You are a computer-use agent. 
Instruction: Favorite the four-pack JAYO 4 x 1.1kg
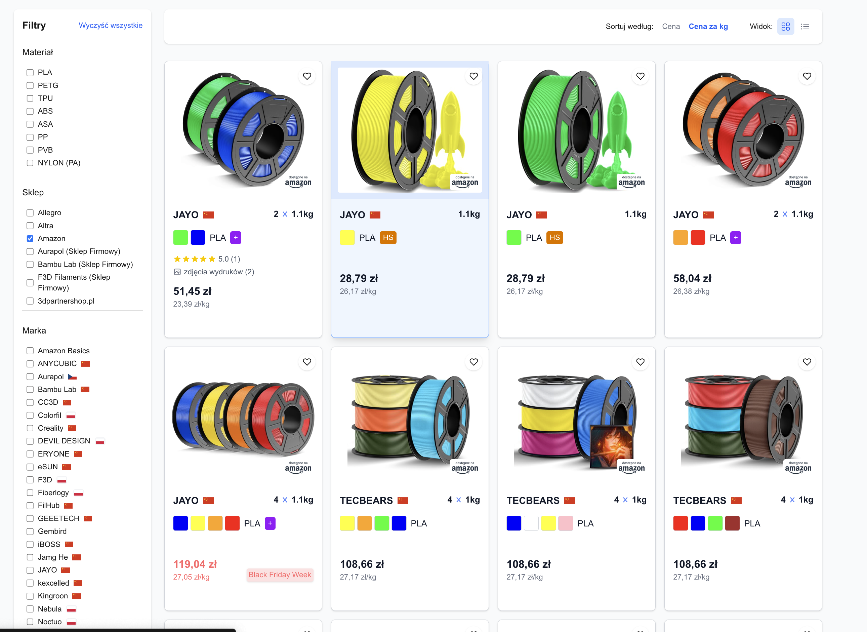point(307,362)
